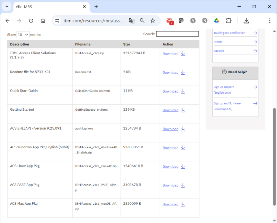Click download arrow for ACS Mac App Pkg
The width and height of the screenshot is (277, 223).
pyautogui.click(x=183, y=204)
